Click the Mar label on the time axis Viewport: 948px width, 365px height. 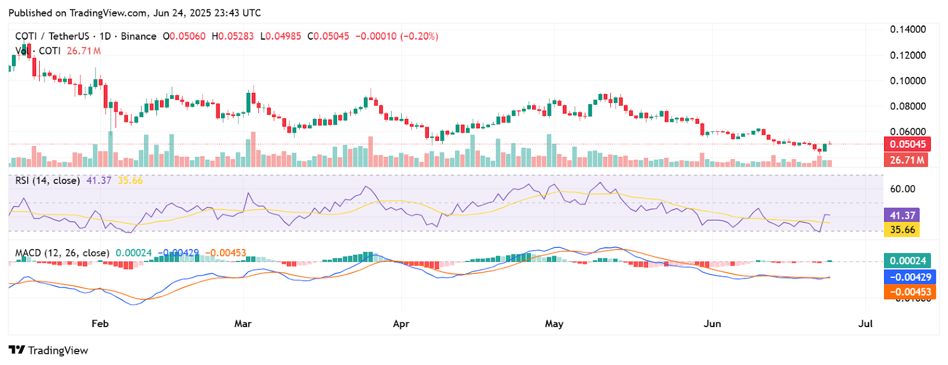[243, 324]
